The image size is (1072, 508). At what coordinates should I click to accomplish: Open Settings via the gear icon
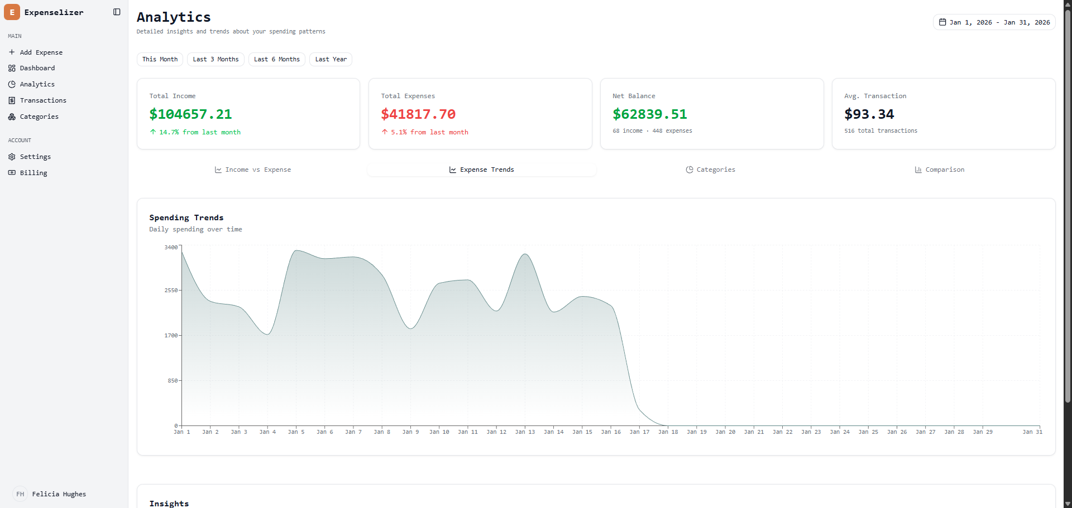12,157
